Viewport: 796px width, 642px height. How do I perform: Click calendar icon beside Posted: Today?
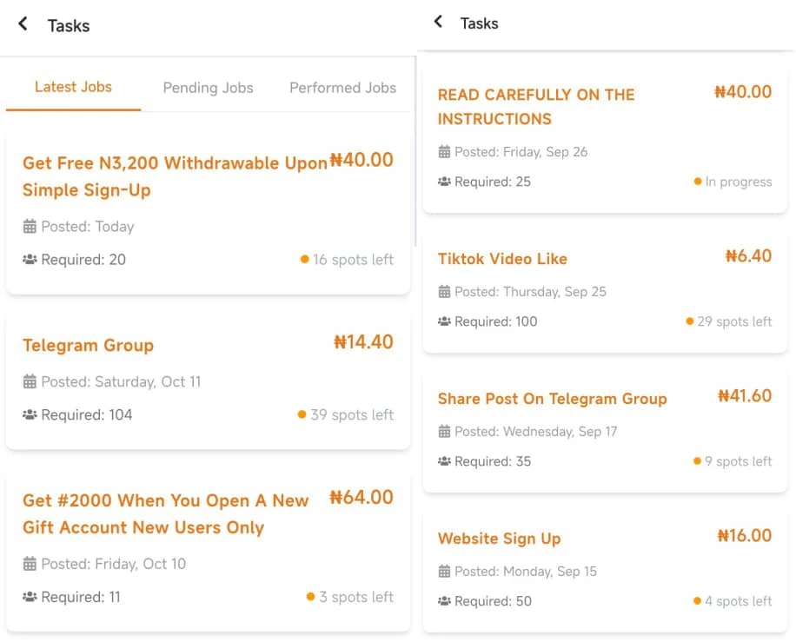(30, 227)
